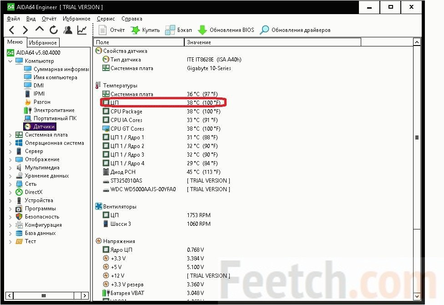
Task: Create a report with Отчёт button
Action: point(111,30)
